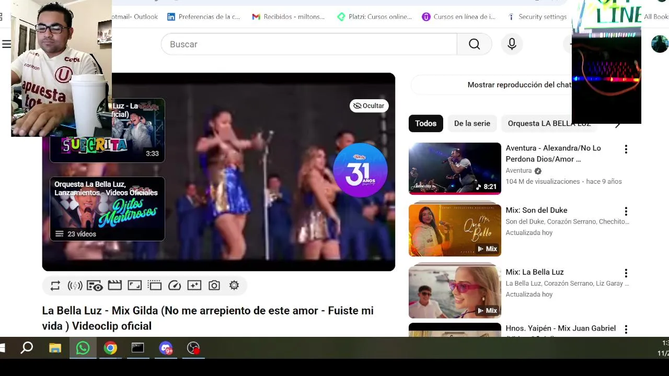Open the Security settings bookmark
The height and width of the screenshot is (376, 669).
click(x=537, y=17)
